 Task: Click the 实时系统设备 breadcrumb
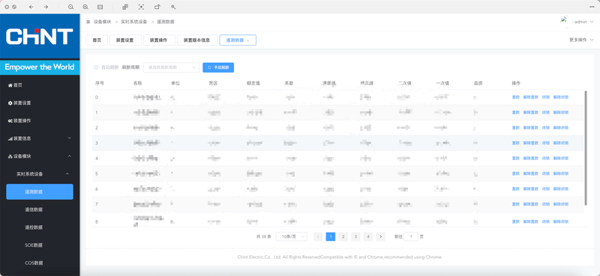tap(134, 22)
